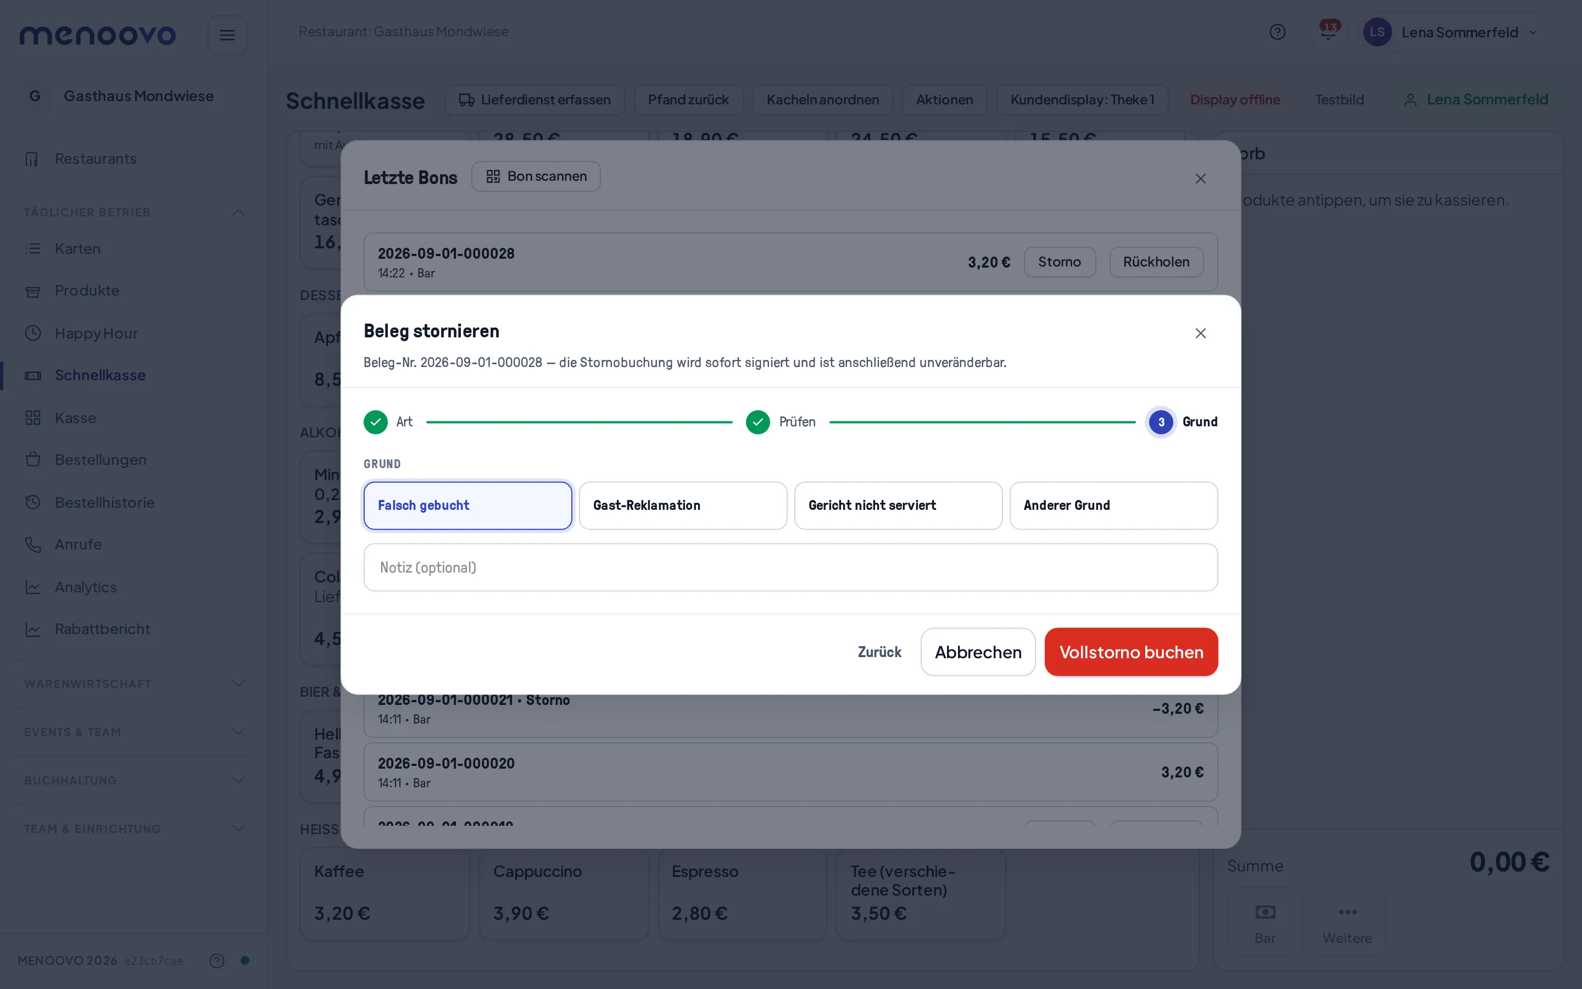This screenshot has height=989, width=1582.
Task: Click the Abbrechen button
Action: click(978, 652)
